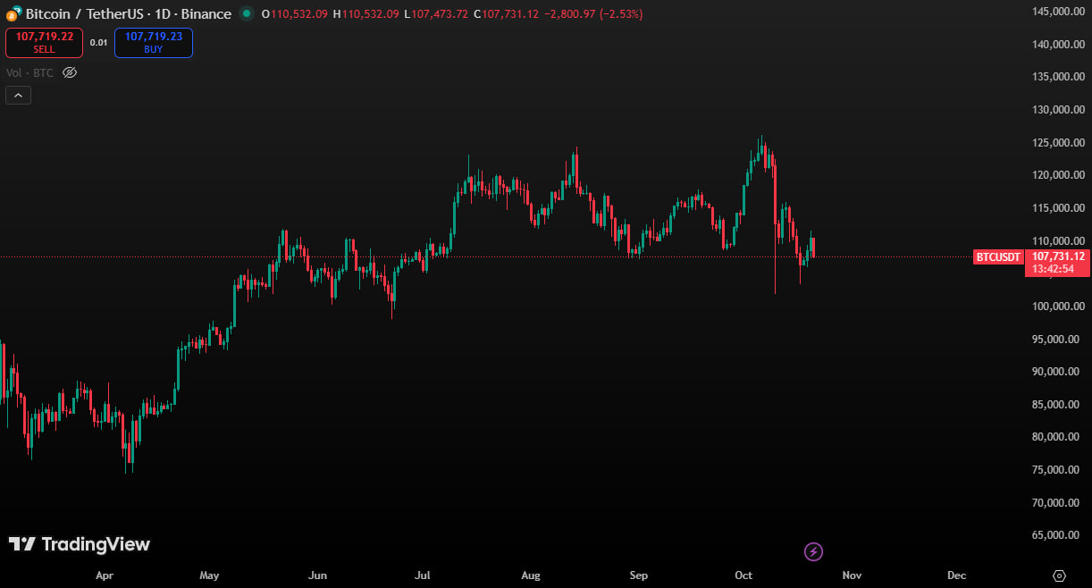Toggle Vol BTC indicator visibility eye

(70, 72)
